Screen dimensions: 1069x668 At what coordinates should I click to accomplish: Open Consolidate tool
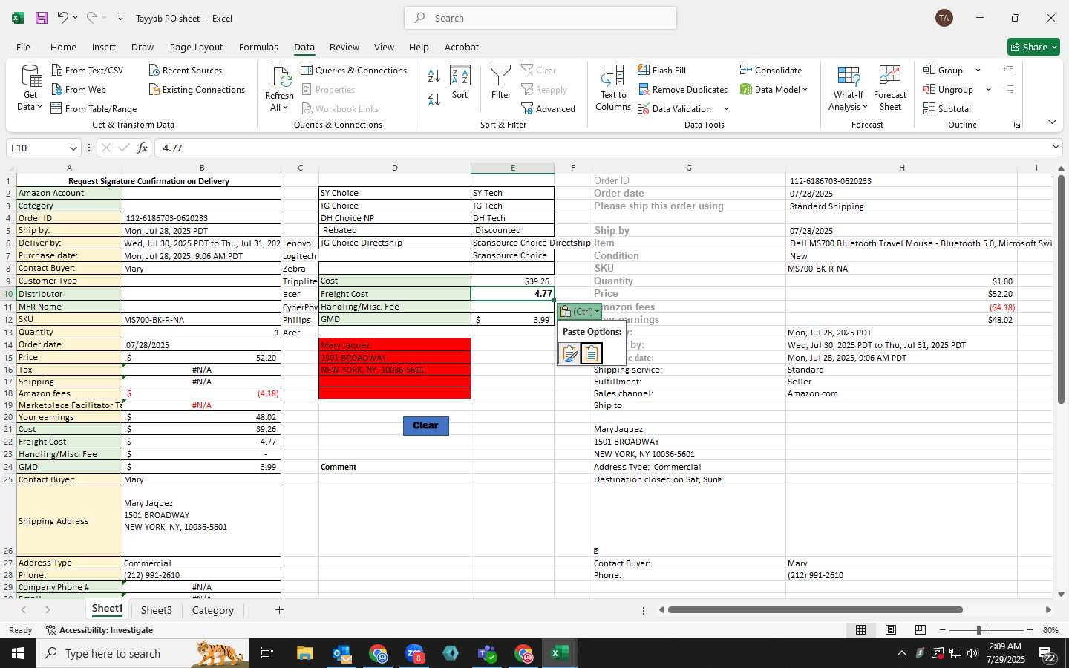(771, 70)
